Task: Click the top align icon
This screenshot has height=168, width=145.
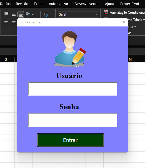Action: coord(6,14)
